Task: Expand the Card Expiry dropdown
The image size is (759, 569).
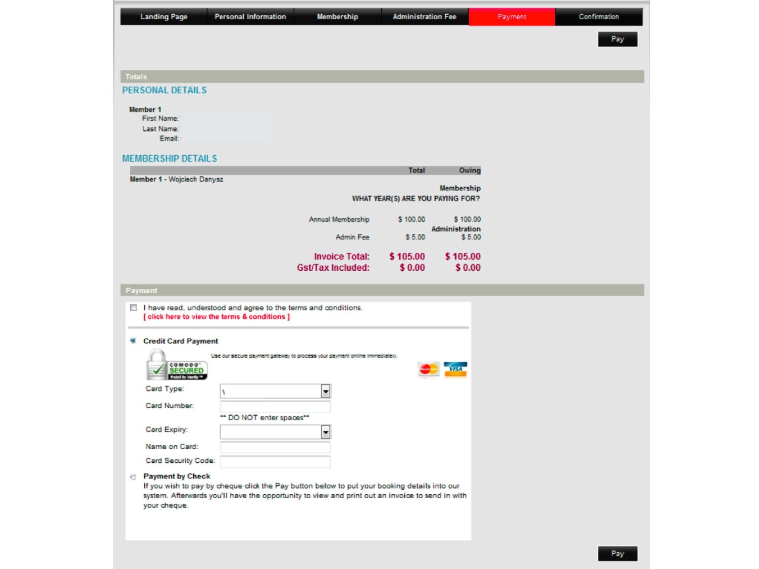Action: tap(325, 432)
